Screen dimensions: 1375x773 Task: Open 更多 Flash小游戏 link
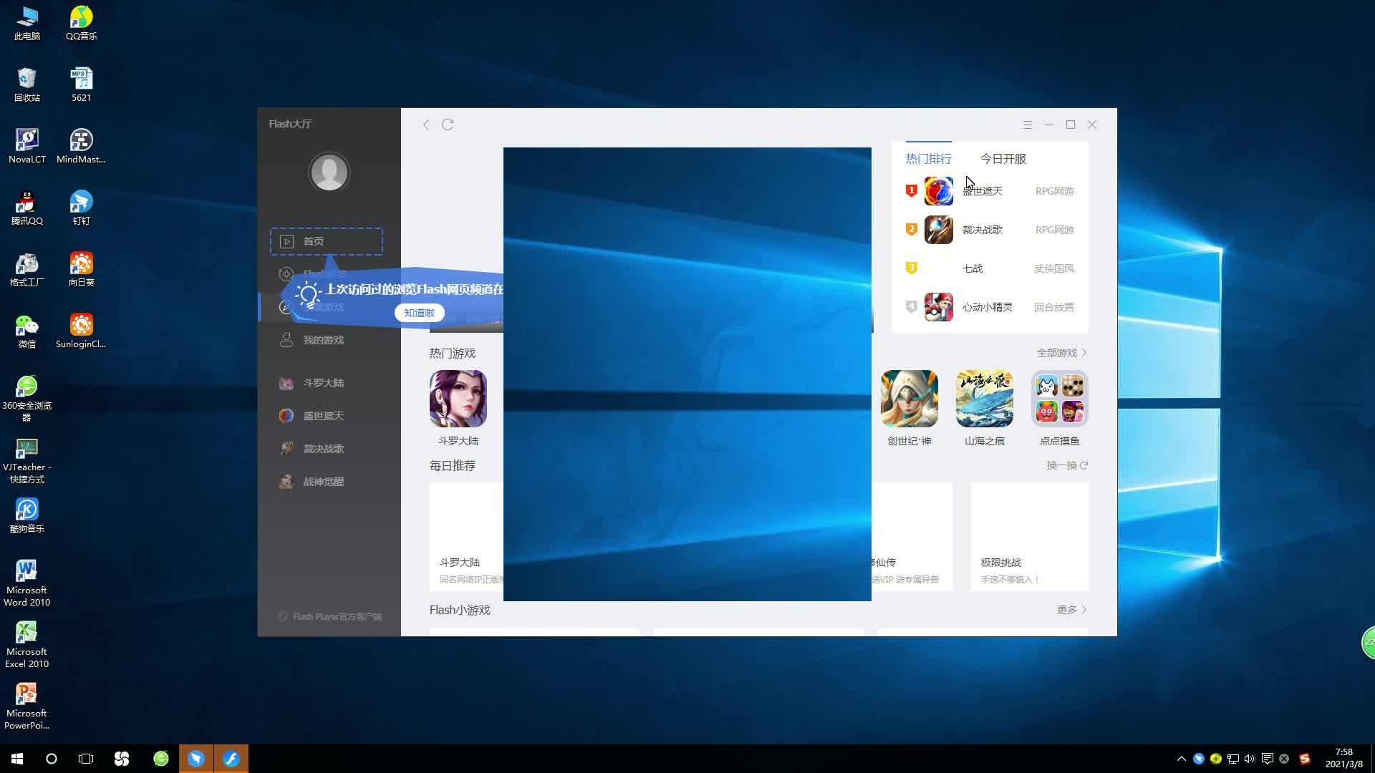(1071, 610)
